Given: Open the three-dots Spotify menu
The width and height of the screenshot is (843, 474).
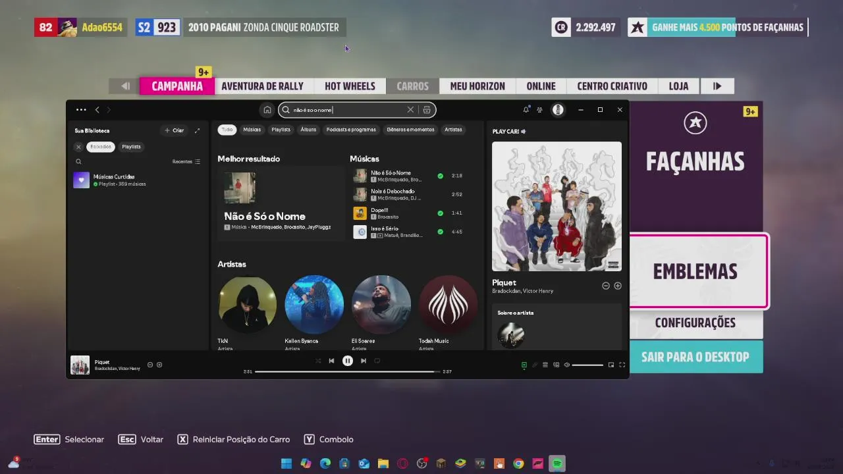Looking at the screenshot, I should [x=81, y=110].
